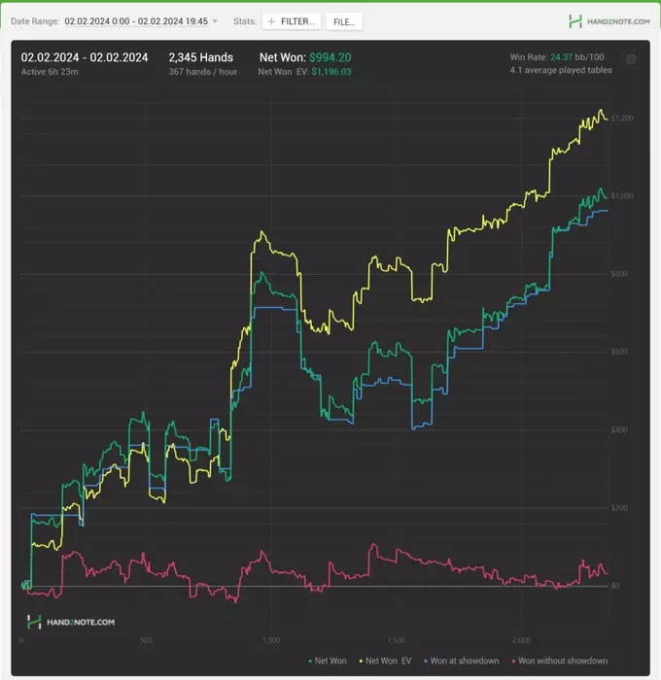The height and width of the screenshot is (680, 661).
Task: Click the $0 y-axis label
Action: (x=615, y=586)
